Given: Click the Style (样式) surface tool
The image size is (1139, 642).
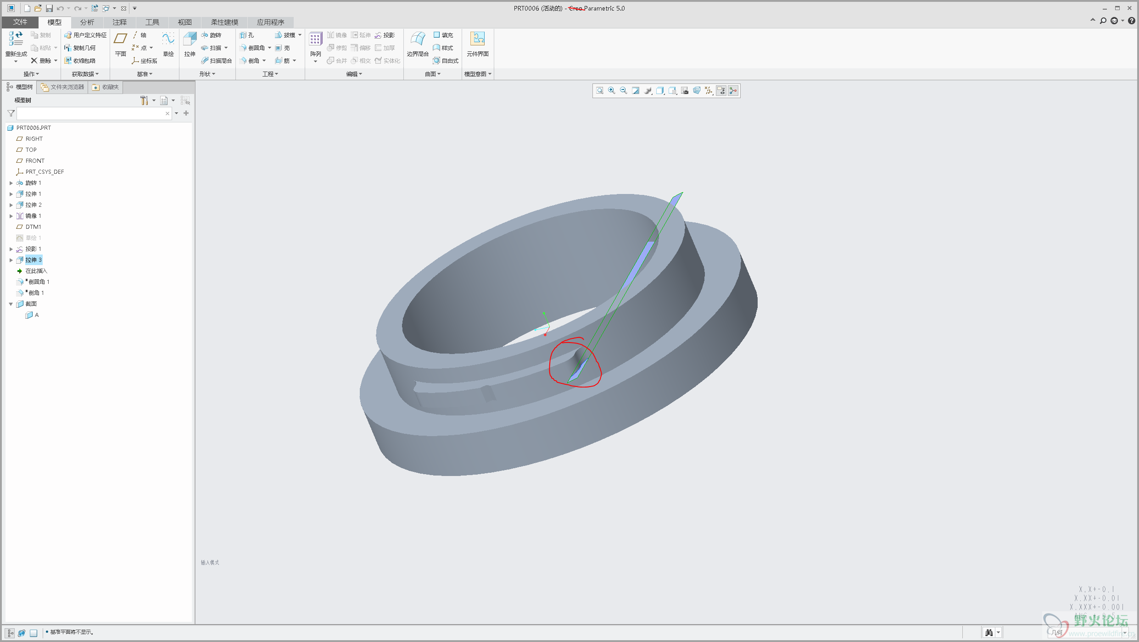Looking at the screenshot, I should pyautogui.click(x=443, y=48).
